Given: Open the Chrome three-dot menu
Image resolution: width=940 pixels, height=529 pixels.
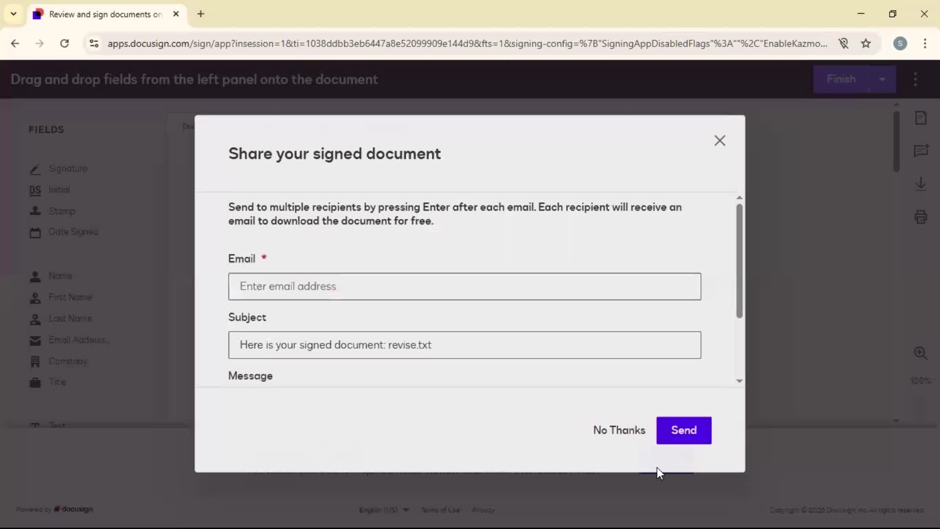Looking at the screenshot, I should pyautogui.click(x=925, y=44).
